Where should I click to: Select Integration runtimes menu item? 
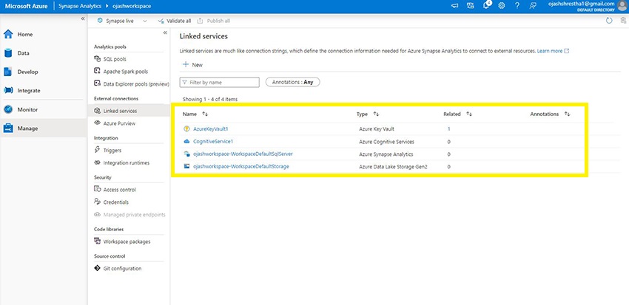[126, 162]
